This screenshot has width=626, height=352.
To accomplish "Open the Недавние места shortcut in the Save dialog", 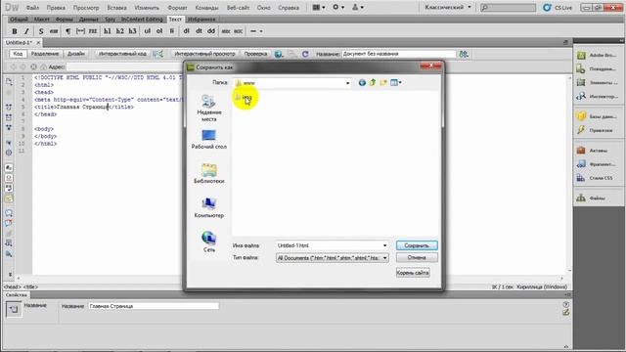I will coord(208,108).
